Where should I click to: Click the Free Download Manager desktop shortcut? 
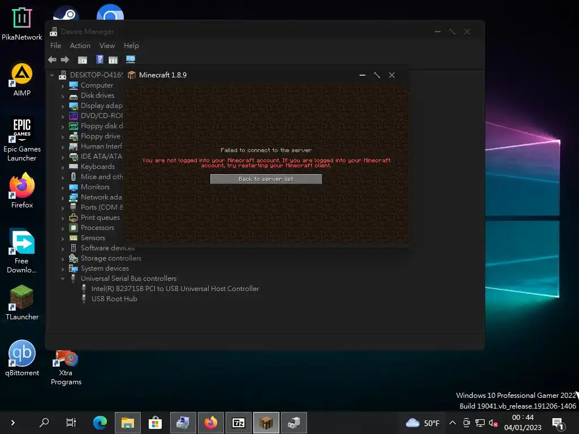point(22,251)
